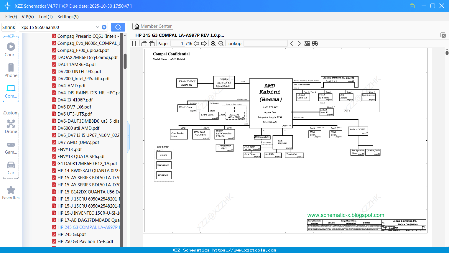Collapse the file list panel handle
Image resolution: width=449 pixels, height=253 pixels.
[x=128, y=136]
